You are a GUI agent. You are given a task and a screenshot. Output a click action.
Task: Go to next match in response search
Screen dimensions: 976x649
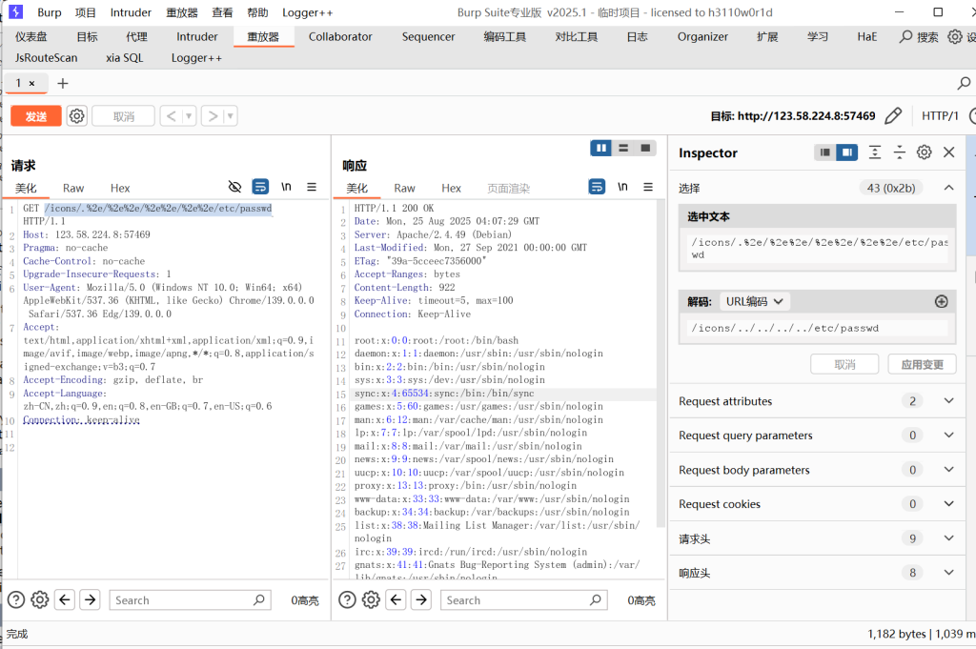tap(421, 599)
